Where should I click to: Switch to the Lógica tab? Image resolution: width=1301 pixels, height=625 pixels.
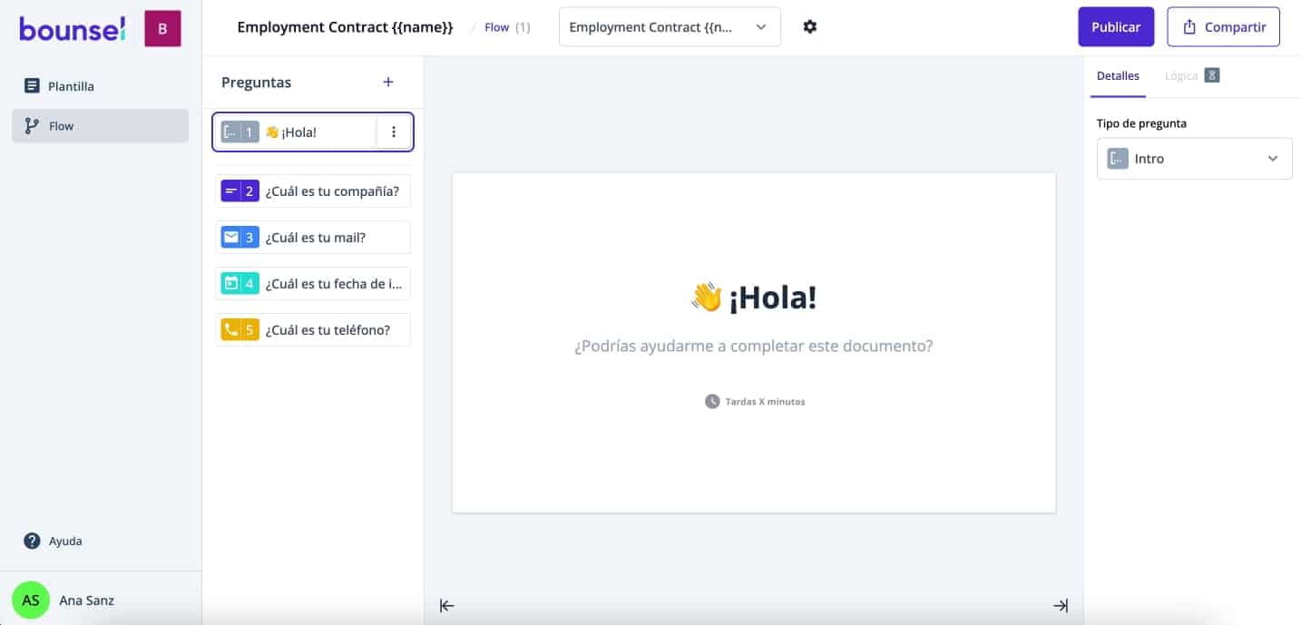(x=1181, y=76)
